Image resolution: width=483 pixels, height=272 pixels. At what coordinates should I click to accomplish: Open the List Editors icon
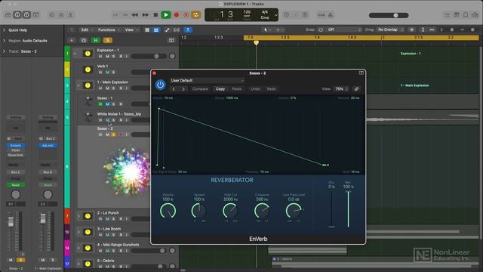pyautogui.click(x=447, y=15)
